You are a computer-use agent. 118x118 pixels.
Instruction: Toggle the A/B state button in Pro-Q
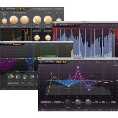(80, 62)
